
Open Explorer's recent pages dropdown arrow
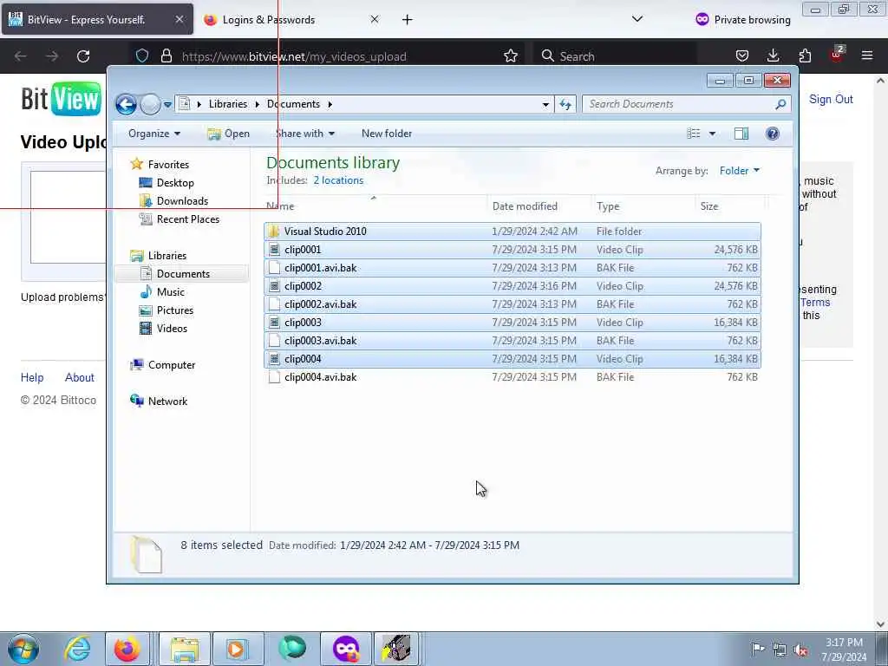167,105
